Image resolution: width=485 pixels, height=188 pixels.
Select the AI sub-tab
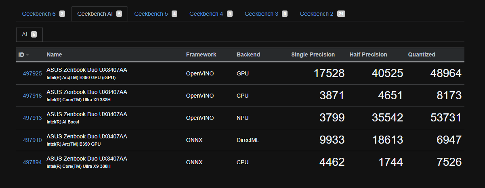pyautogui.click(x=29, y=34)
